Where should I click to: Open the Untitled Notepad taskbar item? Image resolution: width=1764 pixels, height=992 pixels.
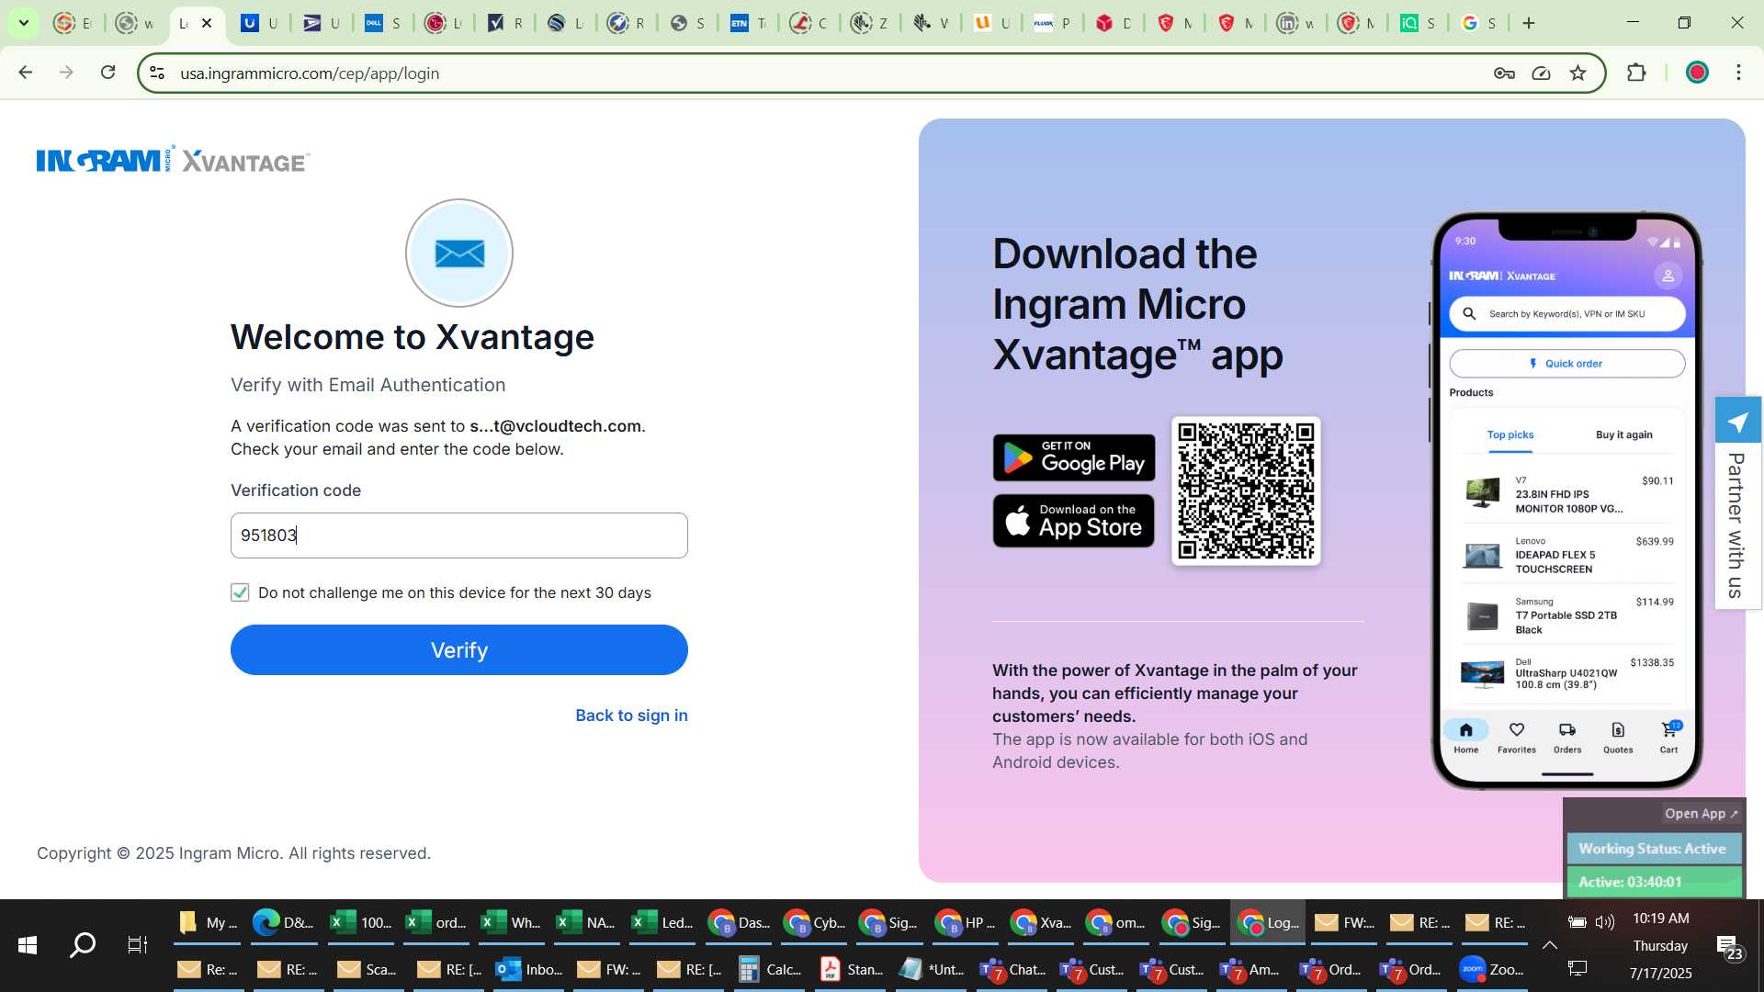(x=932, y=969)
